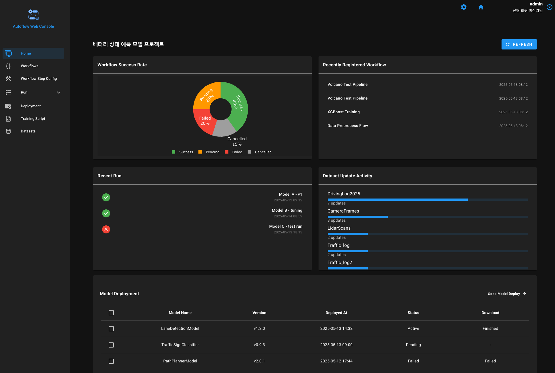Viewport: 555px width, 373px height.
Task: Go to Datasets in the sidebar
Action: (x=28, y=131)
